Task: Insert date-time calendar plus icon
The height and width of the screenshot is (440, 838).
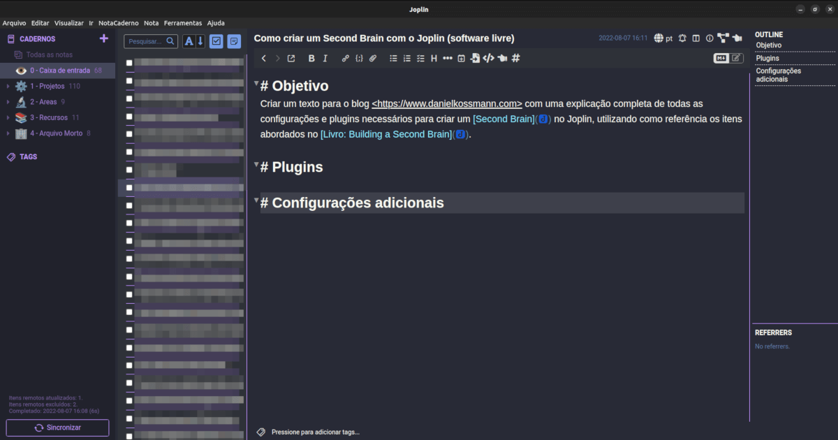Action: click(461, 59)
